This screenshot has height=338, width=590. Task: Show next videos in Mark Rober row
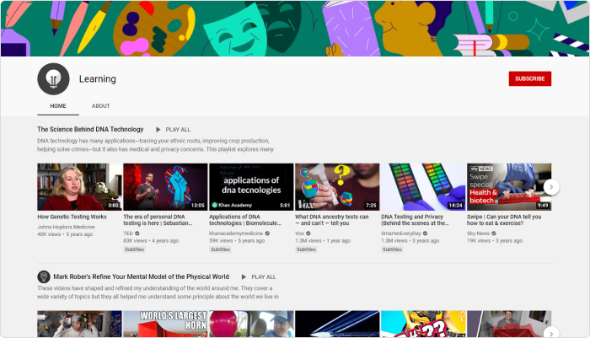(551, 333)
